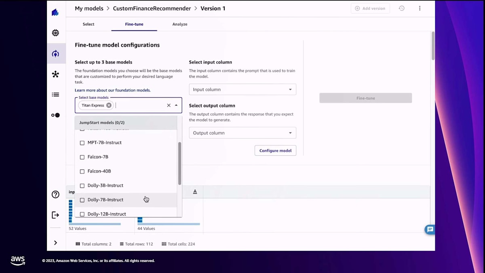Check the MPT-7B-Instruct checkbox
The image size is (485, 273).
[x=82, y=143]
